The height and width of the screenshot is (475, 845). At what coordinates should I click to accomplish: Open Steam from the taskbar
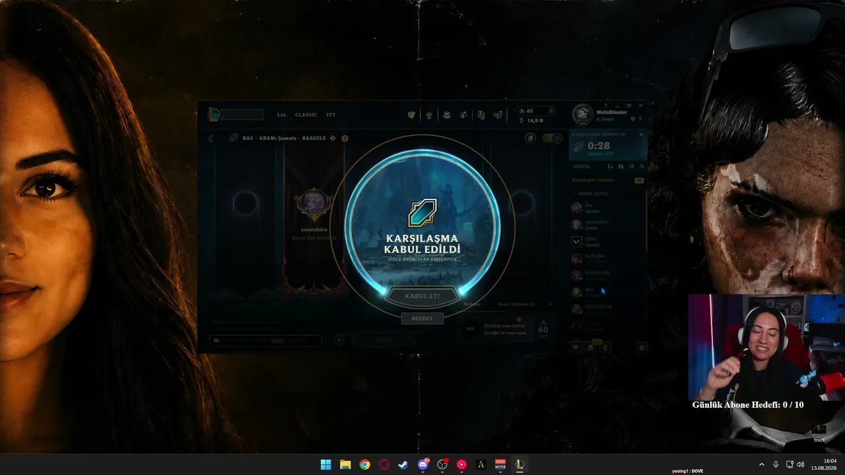click(403, 464)
